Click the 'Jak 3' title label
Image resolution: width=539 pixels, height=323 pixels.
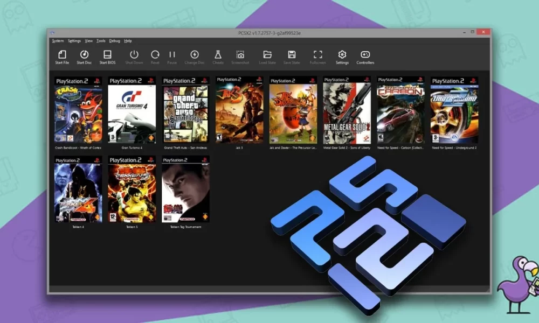239,148
